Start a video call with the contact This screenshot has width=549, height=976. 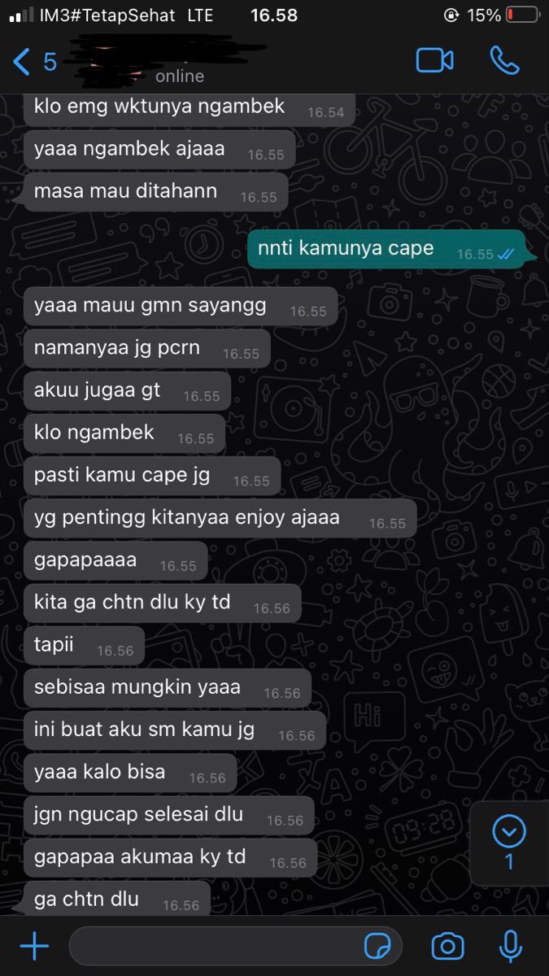pos(434,61)
